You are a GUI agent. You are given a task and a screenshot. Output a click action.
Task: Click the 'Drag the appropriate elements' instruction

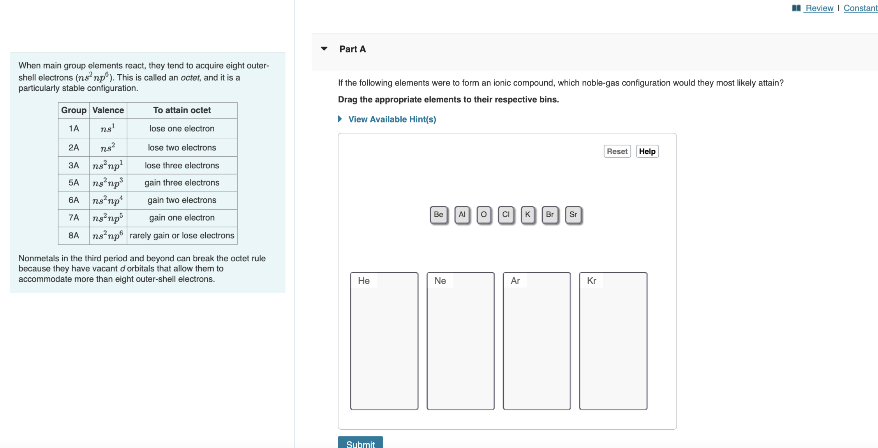click(x=448, y=100)
